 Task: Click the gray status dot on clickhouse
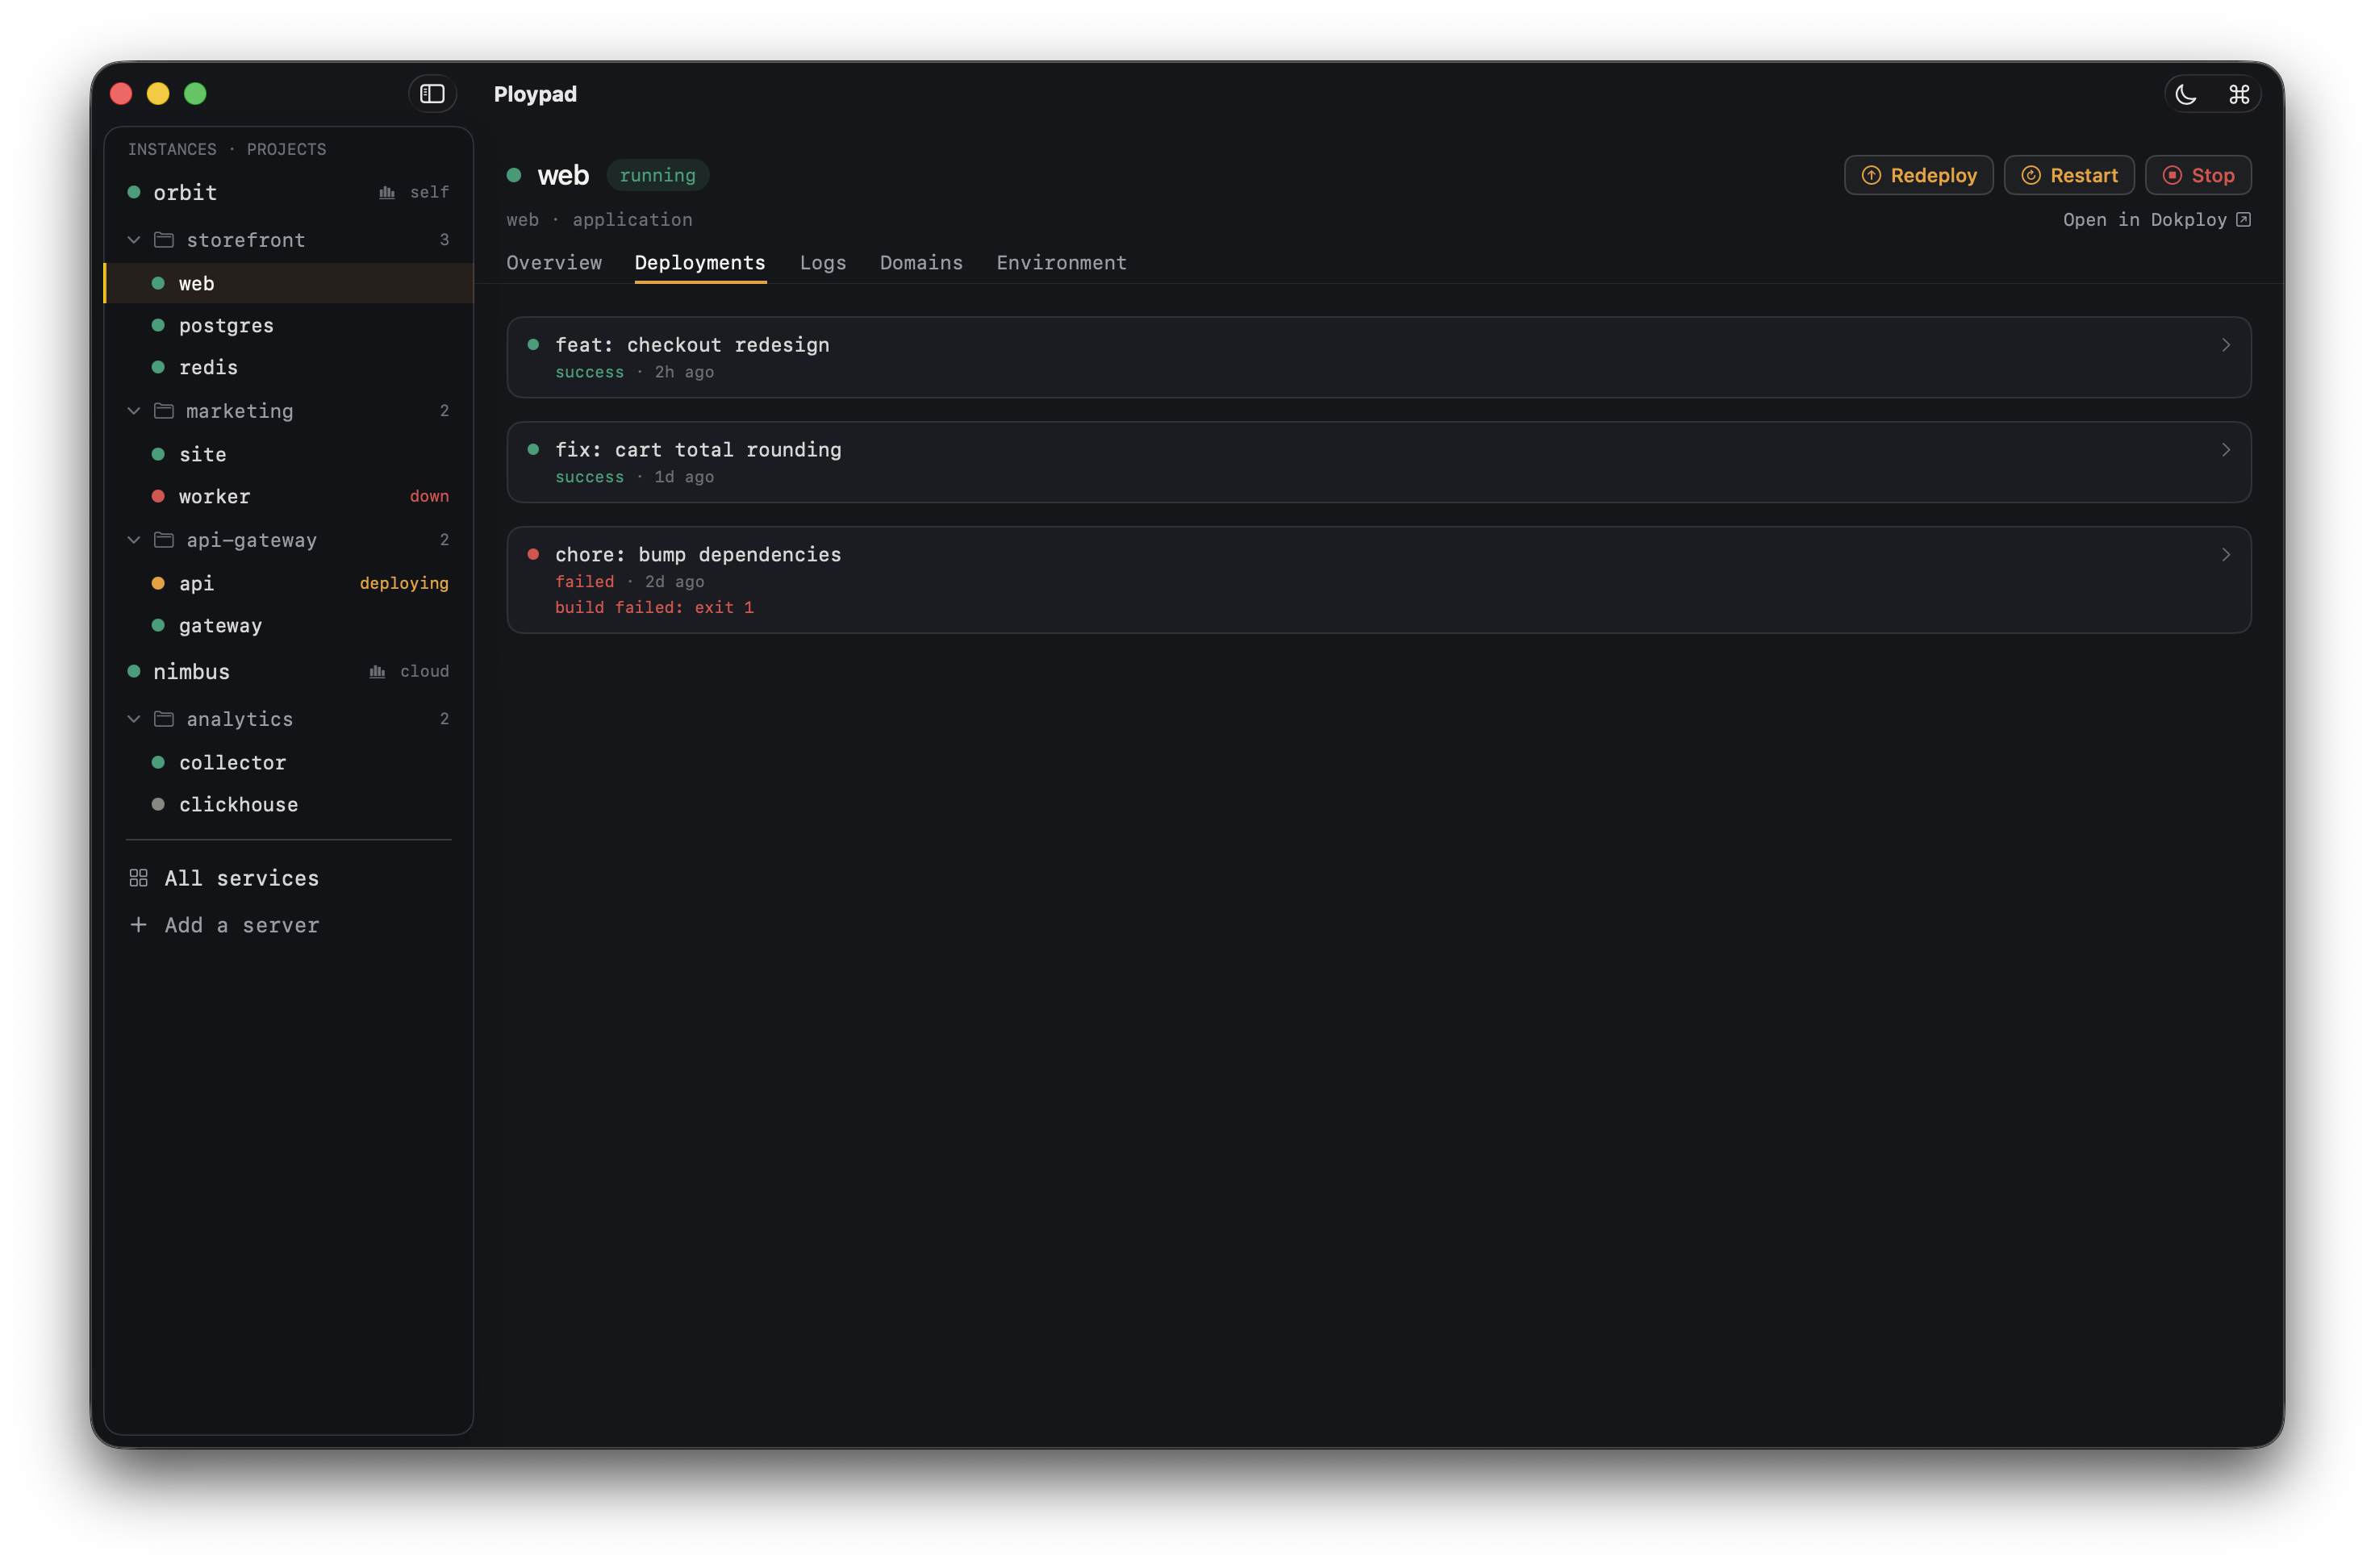point(158,805)
